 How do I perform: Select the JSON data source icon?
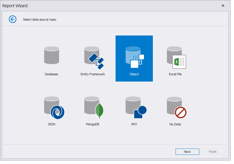point(54,108)
